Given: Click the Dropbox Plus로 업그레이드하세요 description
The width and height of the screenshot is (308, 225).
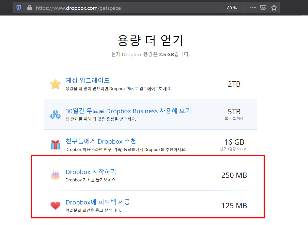Looking at the screenshot, I should [x=119, y=89].
